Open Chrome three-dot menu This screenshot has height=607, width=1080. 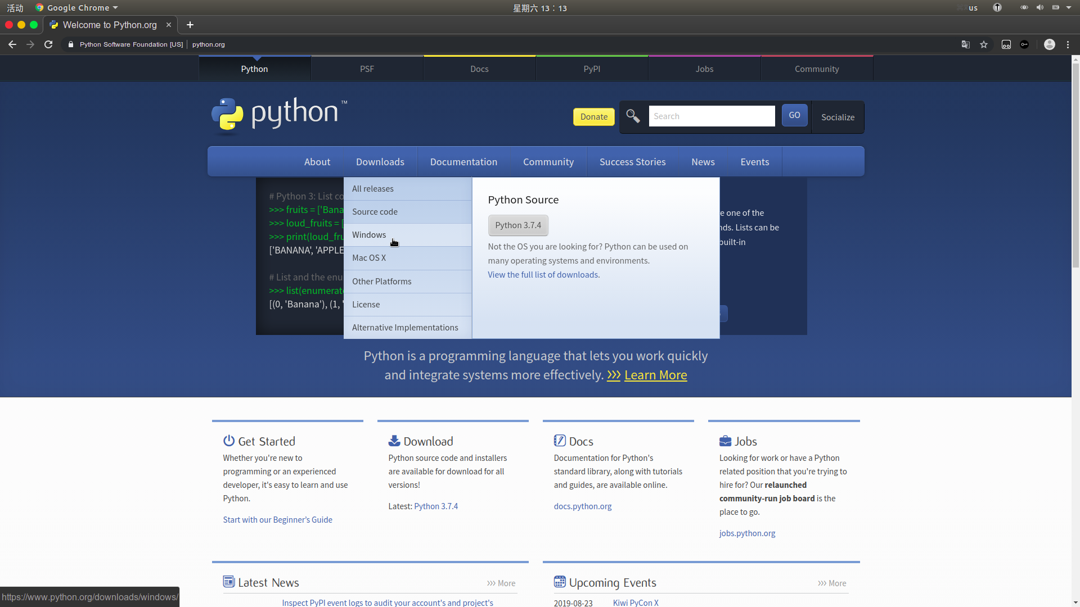[1068, 44]
